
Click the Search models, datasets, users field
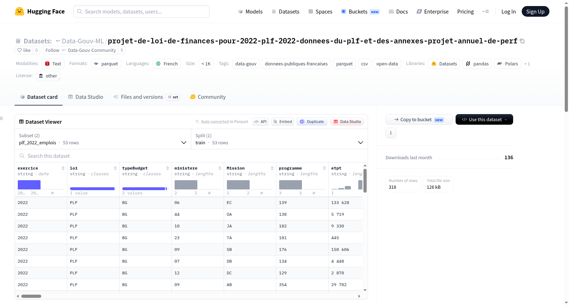tap(142, 11)
